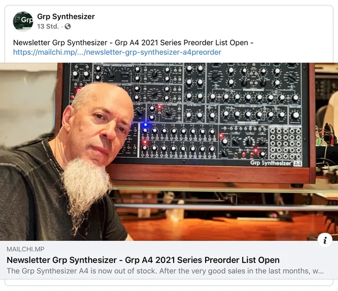Click the MAILCHI.MP domain label
Image resolution: width=338 pixels, height=291 pixels.
point(26,249)
